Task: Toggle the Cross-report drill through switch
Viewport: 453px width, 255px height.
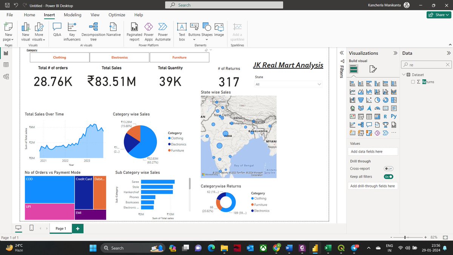Action: click(388, 168)
